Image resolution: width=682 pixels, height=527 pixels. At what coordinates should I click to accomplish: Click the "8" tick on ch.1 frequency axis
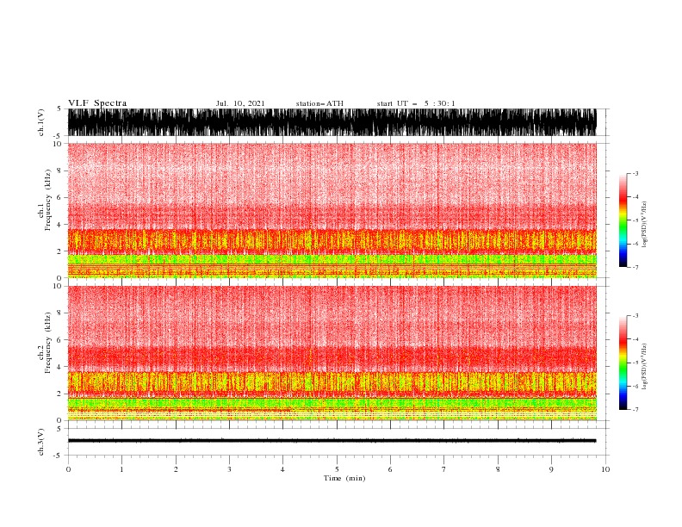coord(59,170)
